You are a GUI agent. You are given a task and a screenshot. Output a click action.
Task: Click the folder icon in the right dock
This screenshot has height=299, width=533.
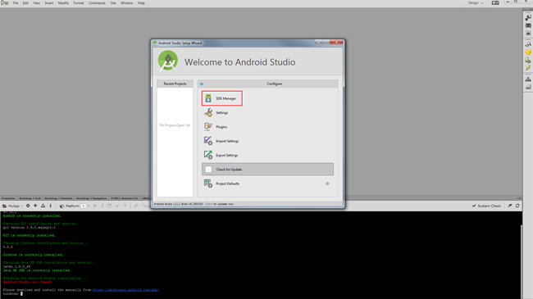[528, 34]
